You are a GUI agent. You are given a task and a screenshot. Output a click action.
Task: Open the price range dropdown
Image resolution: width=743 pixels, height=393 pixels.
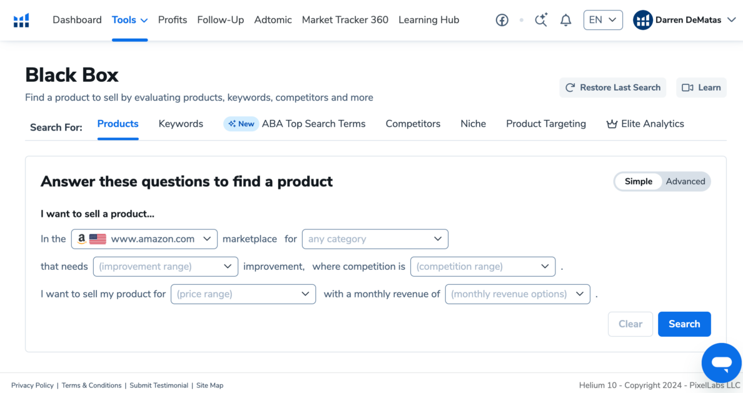[x=243, y=294]
